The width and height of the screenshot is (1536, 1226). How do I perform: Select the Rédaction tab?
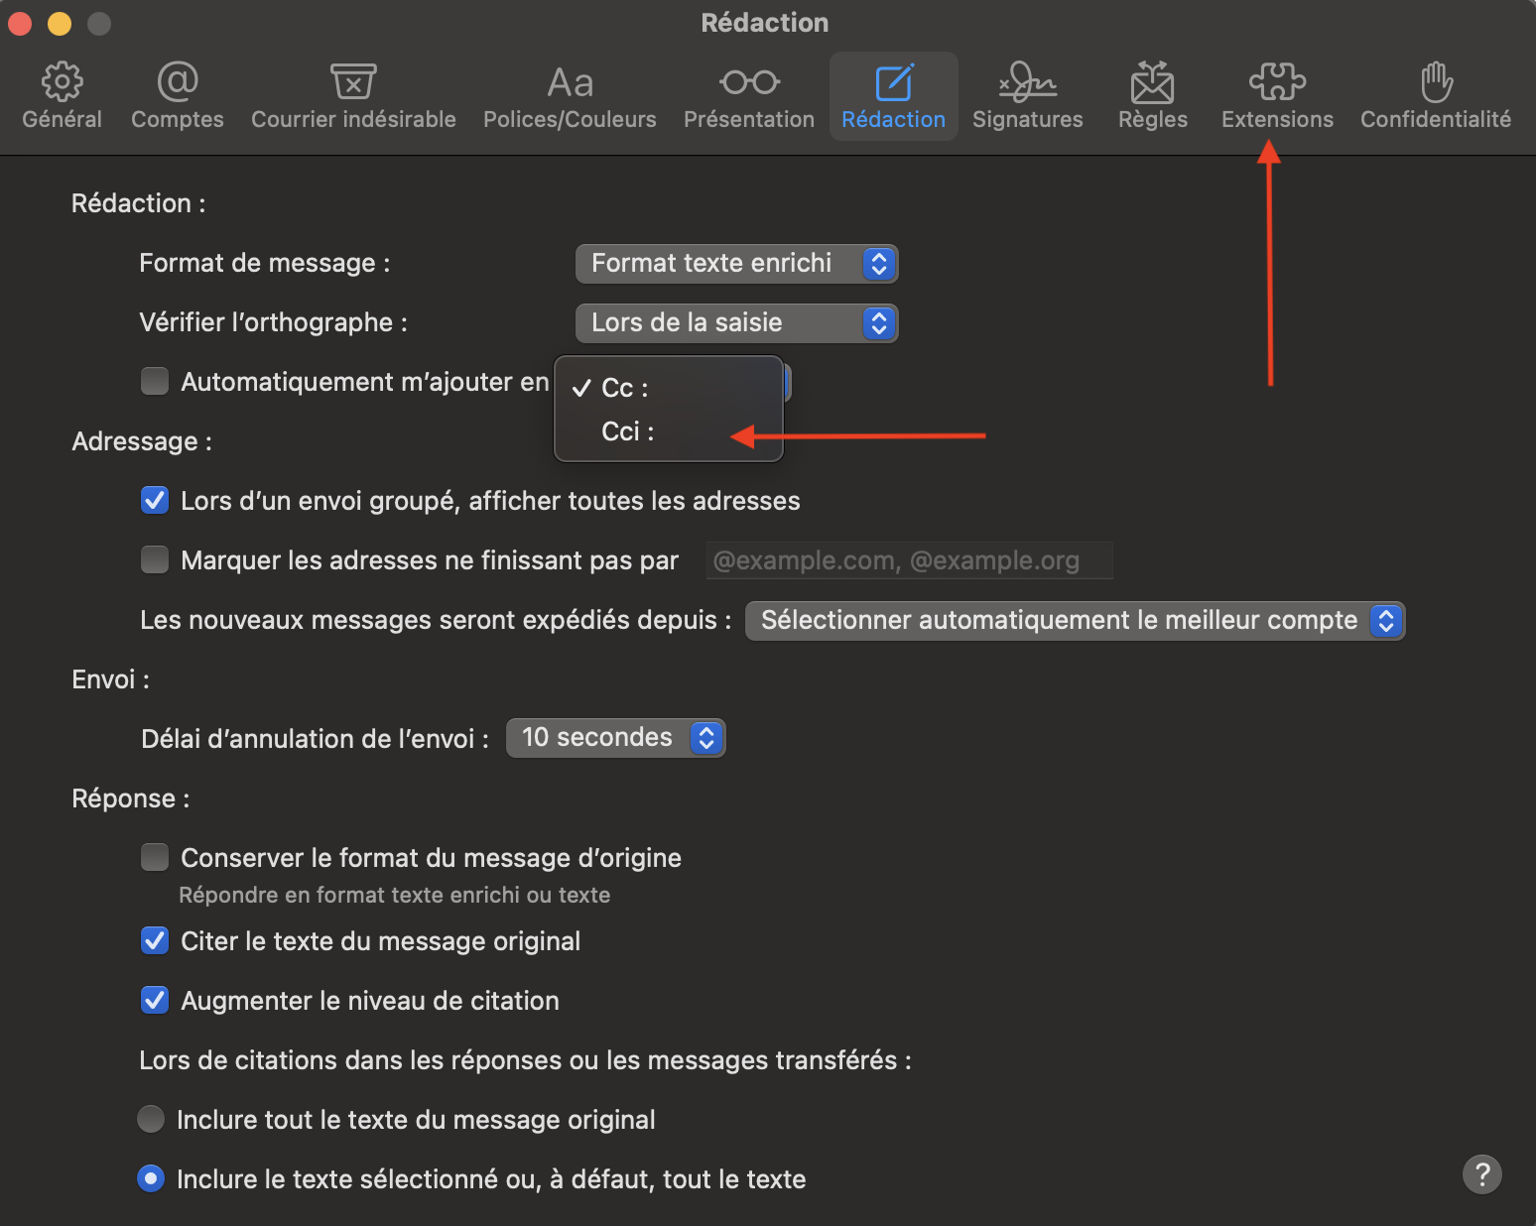pyautogui.click(x=893, y=96)
